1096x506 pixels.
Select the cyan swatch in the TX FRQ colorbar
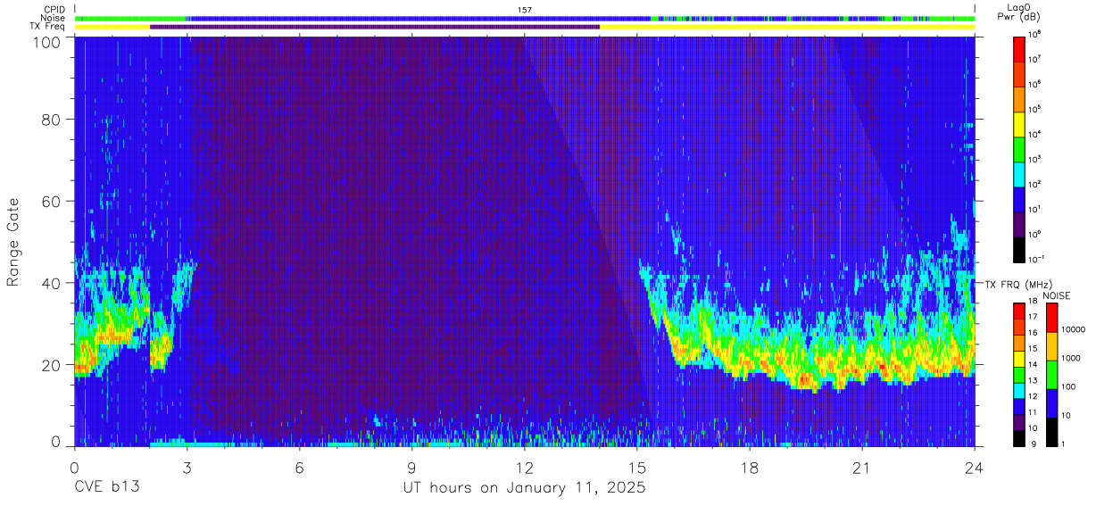tap(1019, 391)
